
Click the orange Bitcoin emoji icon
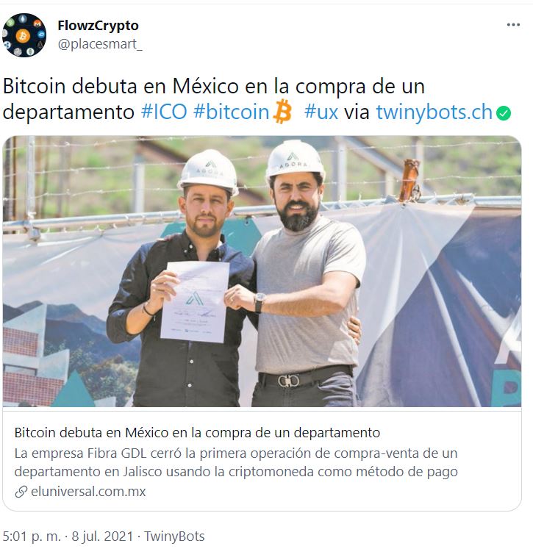[x=282, y=112]
